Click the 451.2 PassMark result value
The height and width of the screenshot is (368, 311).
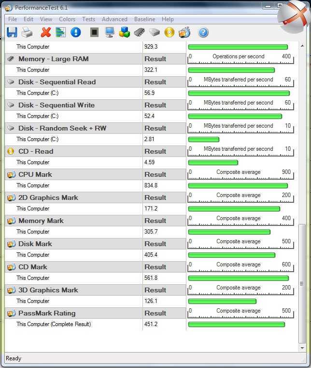(151, 324)
